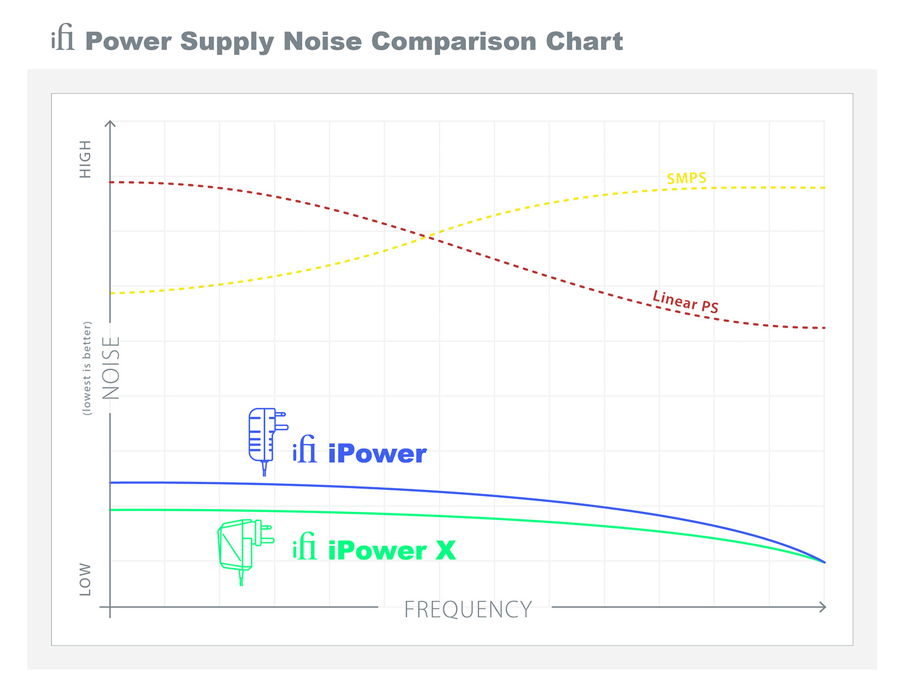Click the HIGH label on the noise axis
This screenshot has height=698, width=905.
85,160
